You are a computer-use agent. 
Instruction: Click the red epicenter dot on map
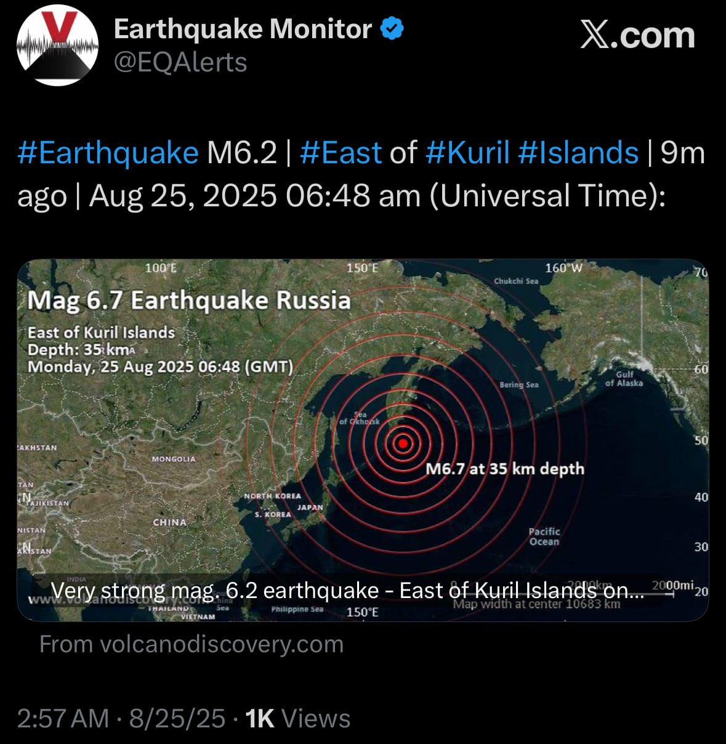[403, 443]
